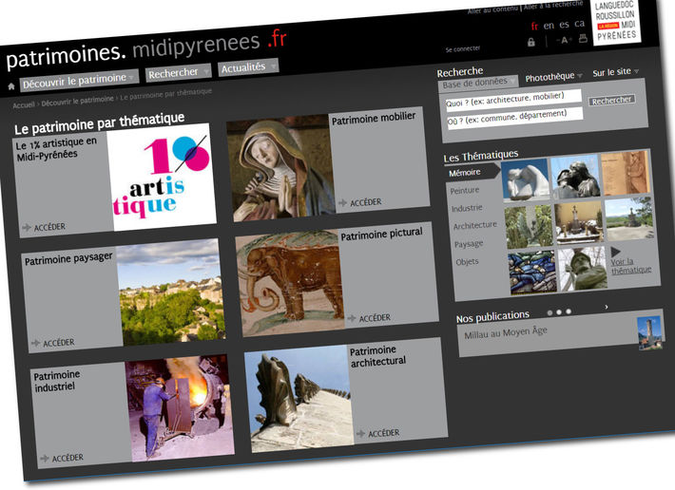Open Millau tower publication thumbnail
Image resolution: width=675 pixels, height=490 pixels.
pos(649,333)
